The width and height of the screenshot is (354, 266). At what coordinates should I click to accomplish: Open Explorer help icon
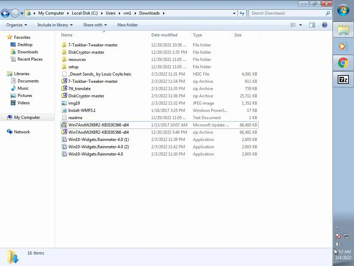point(324,25)
